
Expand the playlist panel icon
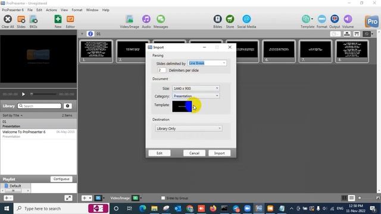pos(68,198)
